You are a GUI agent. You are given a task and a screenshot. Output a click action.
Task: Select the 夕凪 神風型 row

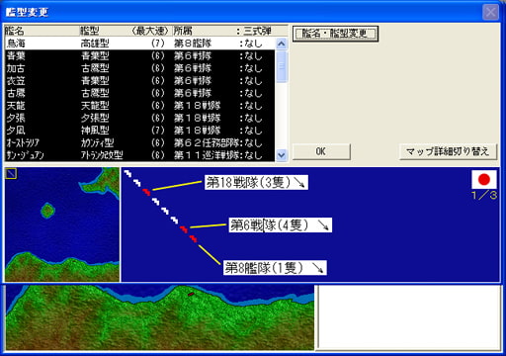click(139, 131)
